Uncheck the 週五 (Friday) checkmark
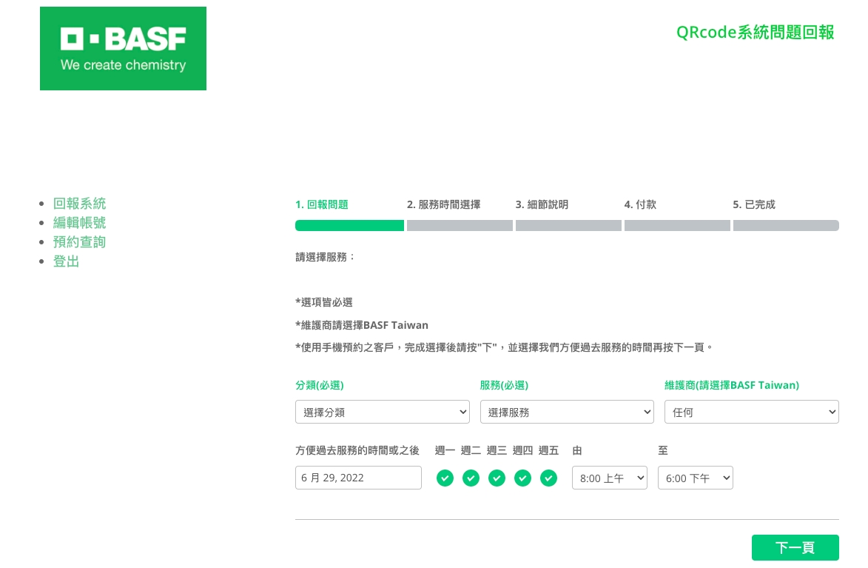This screenshot has width=868, height=568. (548, 478)
